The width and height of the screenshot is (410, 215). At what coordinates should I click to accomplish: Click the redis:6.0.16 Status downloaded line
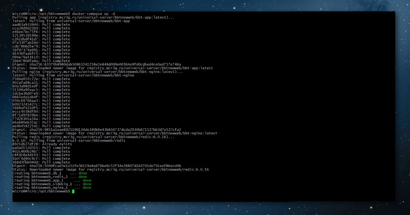pyautogui.click(x=111, y=170)
